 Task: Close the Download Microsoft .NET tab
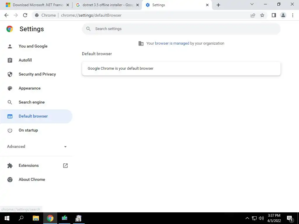[68, 5]
